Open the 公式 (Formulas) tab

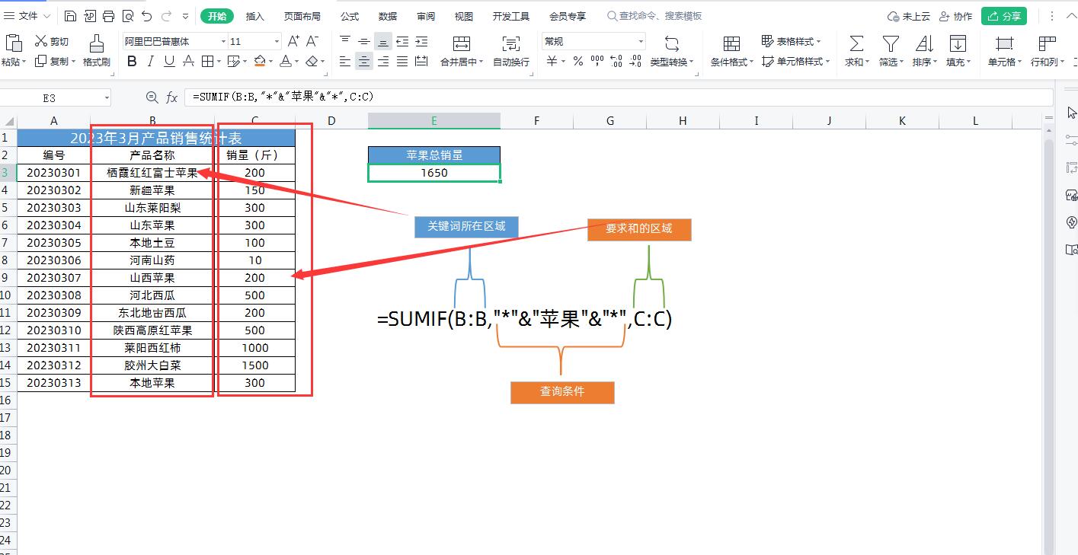[x=350, y=16]
